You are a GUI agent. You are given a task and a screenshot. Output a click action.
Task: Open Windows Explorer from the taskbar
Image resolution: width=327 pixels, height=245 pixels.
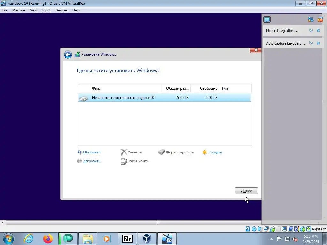point(88,239)
